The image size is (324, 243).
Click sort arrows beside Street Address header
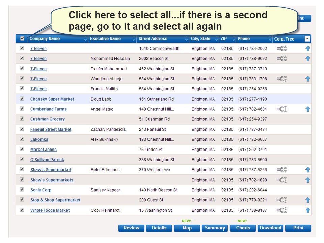click(186, 38)
